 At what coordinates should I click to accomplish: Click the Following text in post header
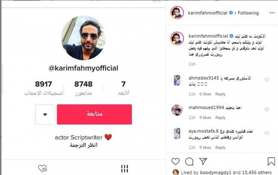248,13
